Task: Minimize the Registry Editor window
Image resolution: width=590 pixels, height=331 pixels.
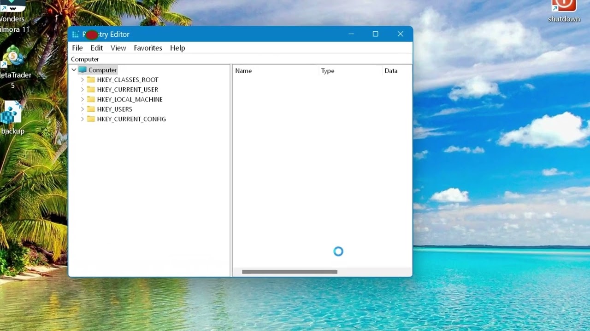Action: point(351,34)
